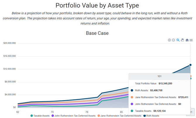
Task: Select Total Portfolio Value in tooltip
Action: [153, 83]
